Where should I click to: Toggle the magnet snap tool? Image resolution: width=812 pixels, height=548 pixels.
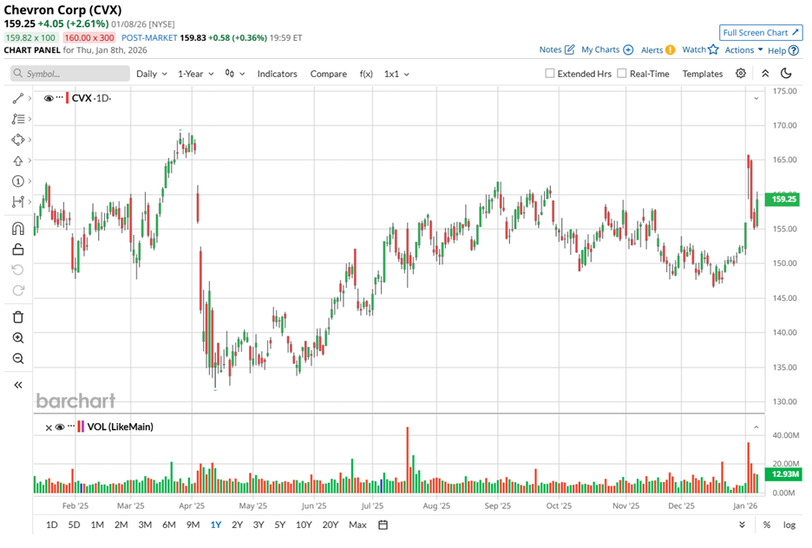pyautogui.click(x=17, y=228)
